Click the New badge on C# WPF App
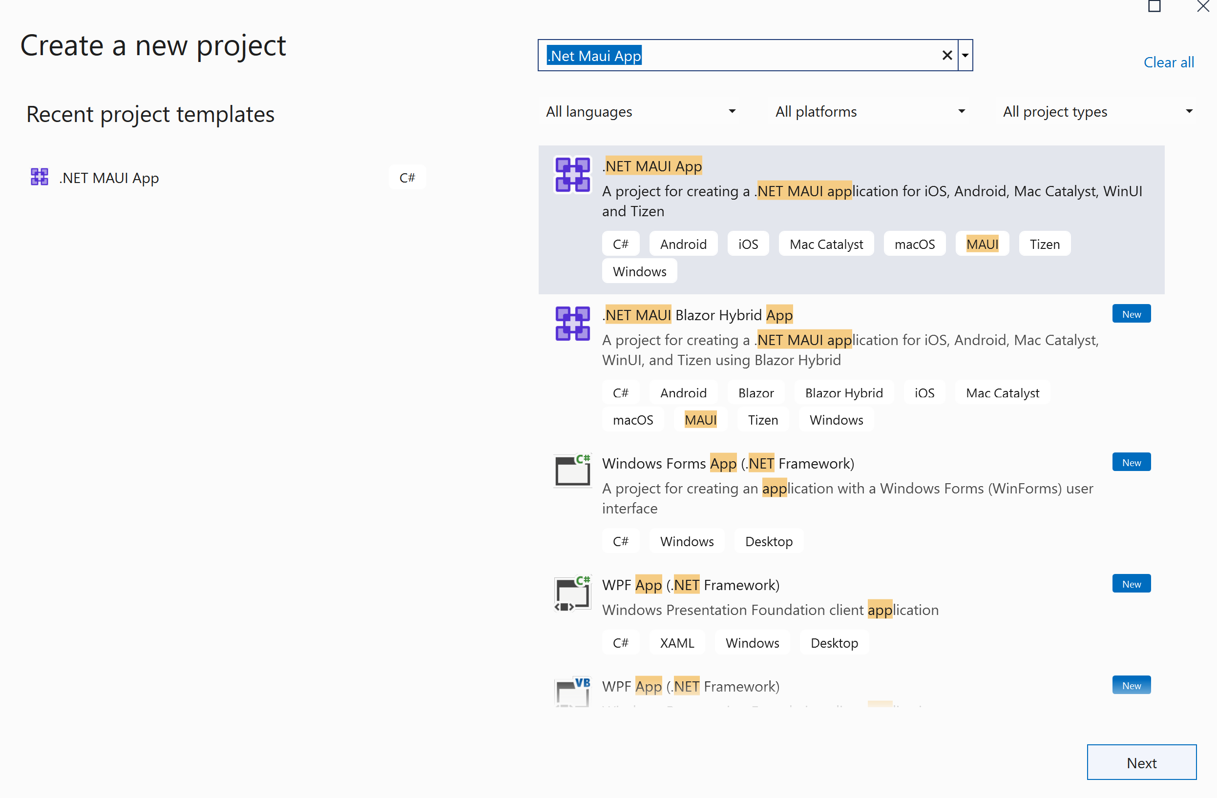This screenshot has width=1217, height=798. click(1131, 583)
